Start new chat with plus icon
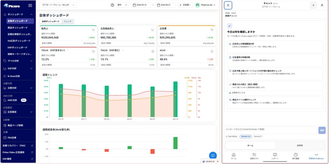Viewport: 330px width, 164px height. [x=313, y=5]
